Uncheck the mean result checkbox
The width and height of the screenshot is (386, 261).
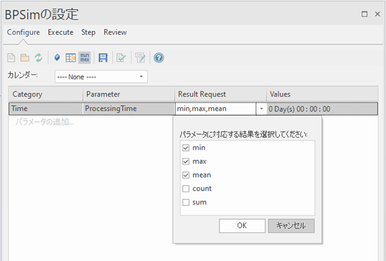click(186, 175)
